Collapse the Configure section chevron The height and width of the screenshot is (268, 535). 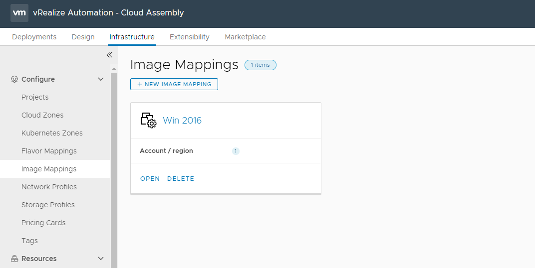pyautogui.click(x=101, y=79)
